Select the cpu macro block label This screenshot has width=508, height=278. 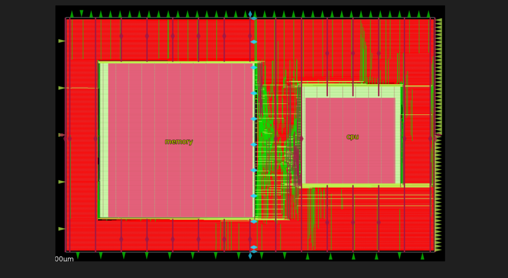(352, 137)
